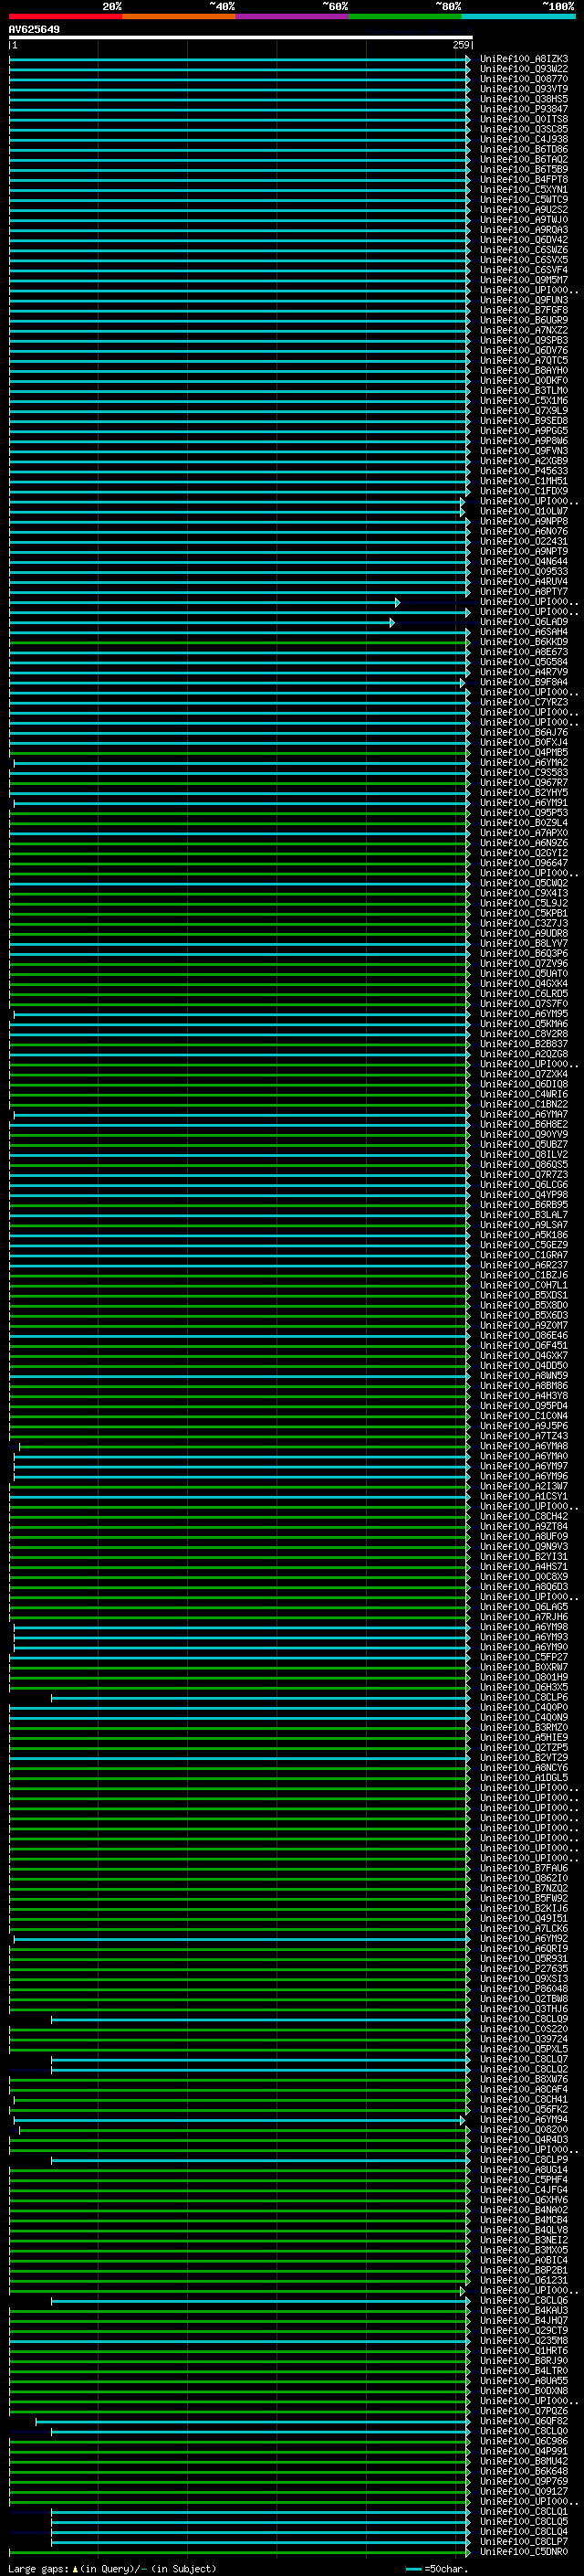This screenshot has width=584, height=2576.
Task: Select the UniRef100_P93847 entry
Action: (523, 109)
